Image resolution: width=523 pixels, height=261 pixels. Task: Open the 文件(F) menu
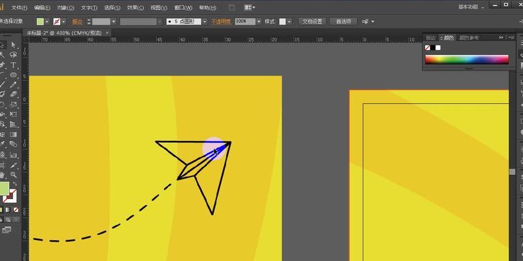tap(19, 7)
